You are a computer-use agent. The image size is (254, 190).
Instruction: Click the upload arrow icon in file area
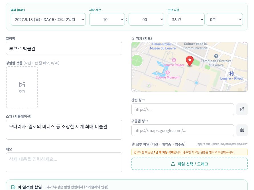(x=173, y=164)
